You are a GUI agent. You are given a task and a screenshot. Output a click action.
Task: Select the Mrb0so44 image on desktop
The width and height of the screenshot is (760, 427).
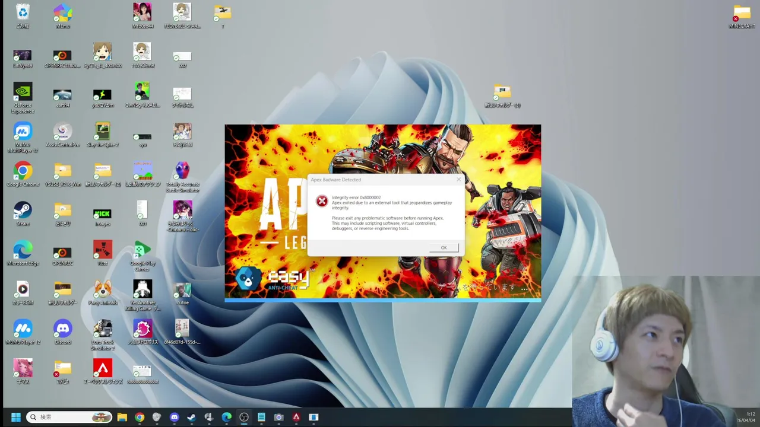coord(142,16)
